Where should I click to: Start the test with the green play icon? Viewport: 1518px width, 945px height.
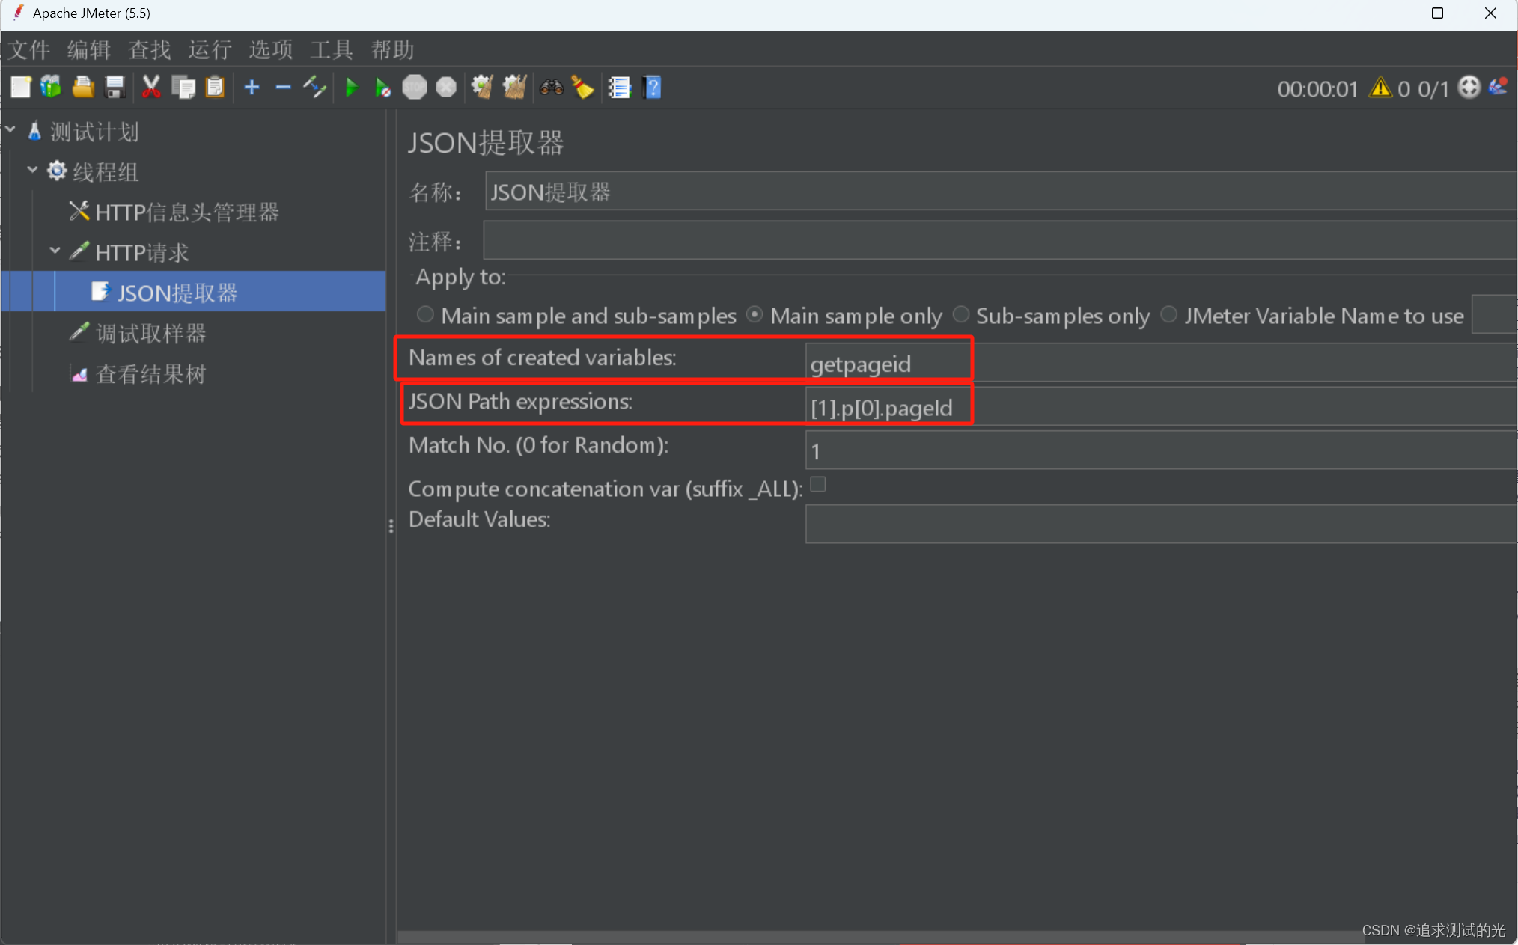coord(351,88)
